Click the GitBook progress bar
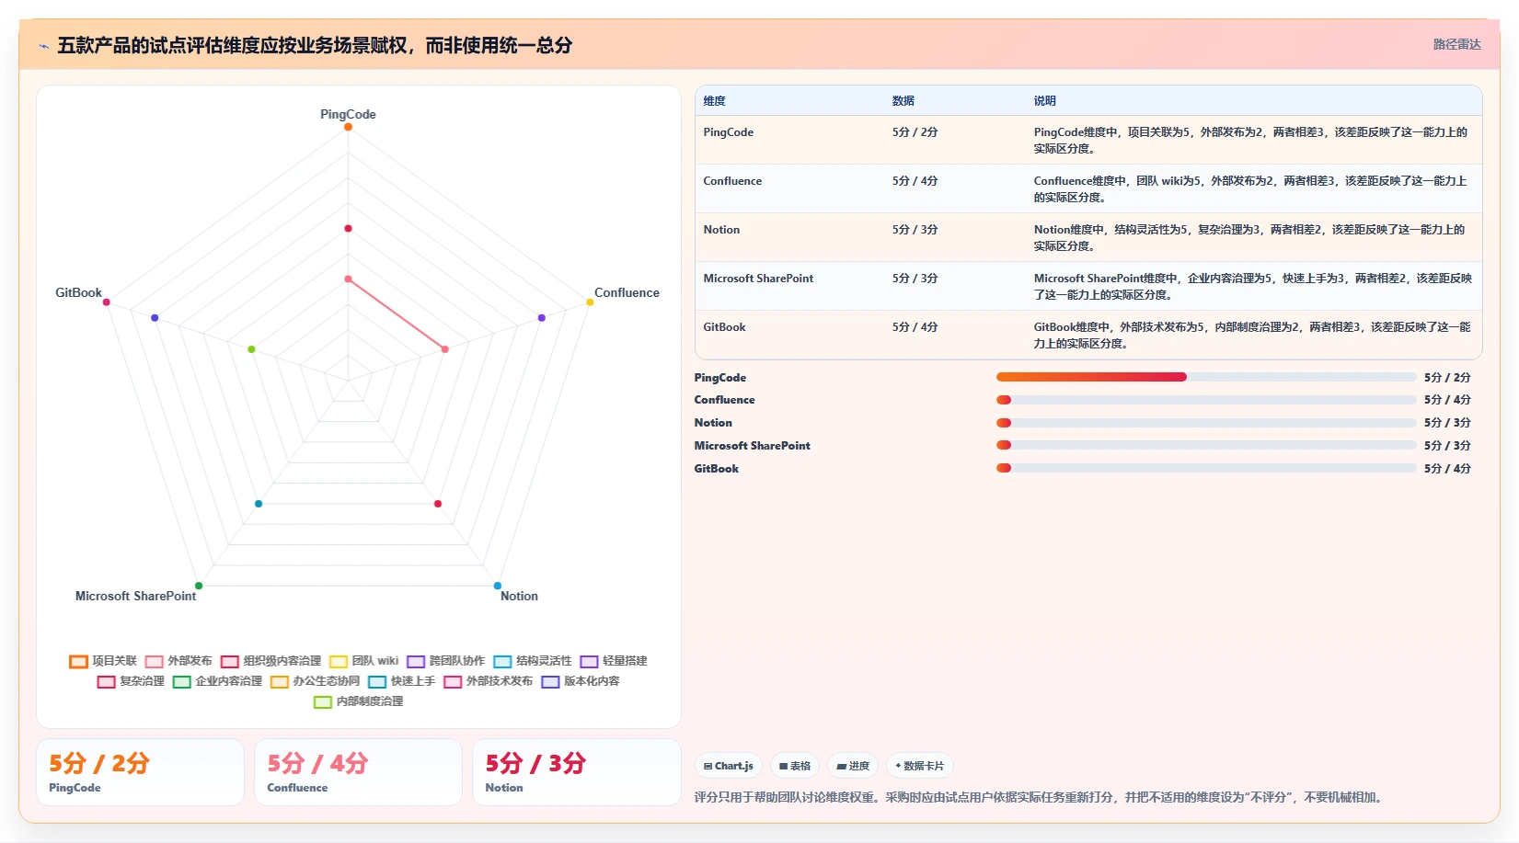This screenshot has height=843, width=1519. pyautogui.click(x=1206, y=468)
